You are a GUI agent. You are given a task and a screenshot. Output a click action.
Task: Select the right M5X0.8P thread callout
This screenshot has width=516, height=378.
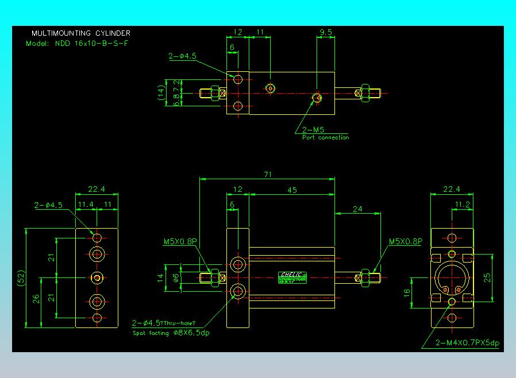pos(406,241)
